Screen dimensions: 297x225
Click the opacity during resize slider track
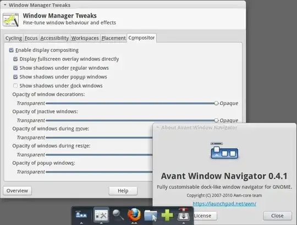pos(99,155)
